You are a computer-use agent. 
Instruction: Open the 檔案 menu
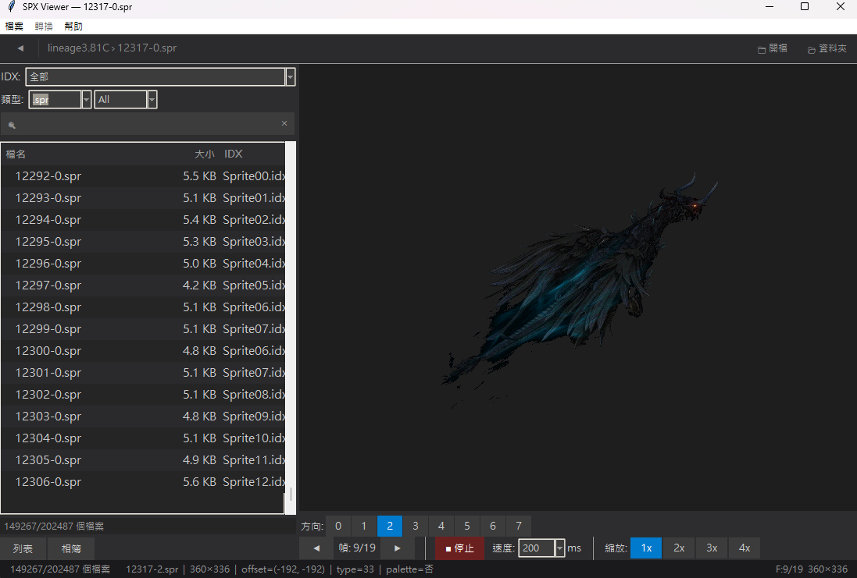(14, 27)
